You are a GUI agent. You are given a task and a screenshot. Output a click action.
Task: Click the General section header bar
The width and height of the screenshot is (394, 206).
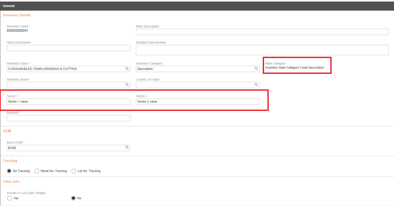tap(9, 6)
